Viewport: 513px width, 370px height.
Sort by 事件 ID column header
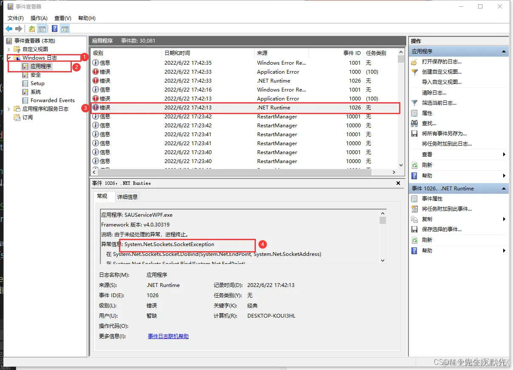coord(336,53)
